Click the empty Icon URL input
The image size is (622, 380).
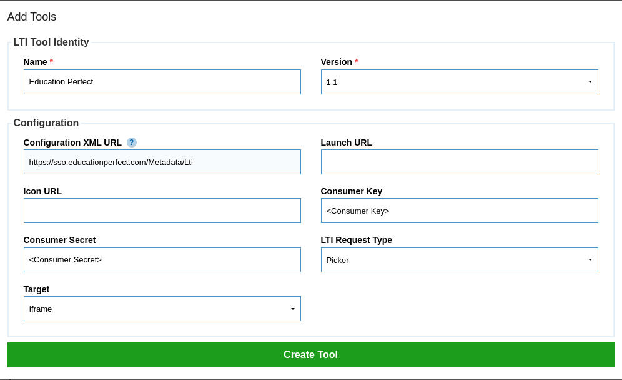(162, 211)
